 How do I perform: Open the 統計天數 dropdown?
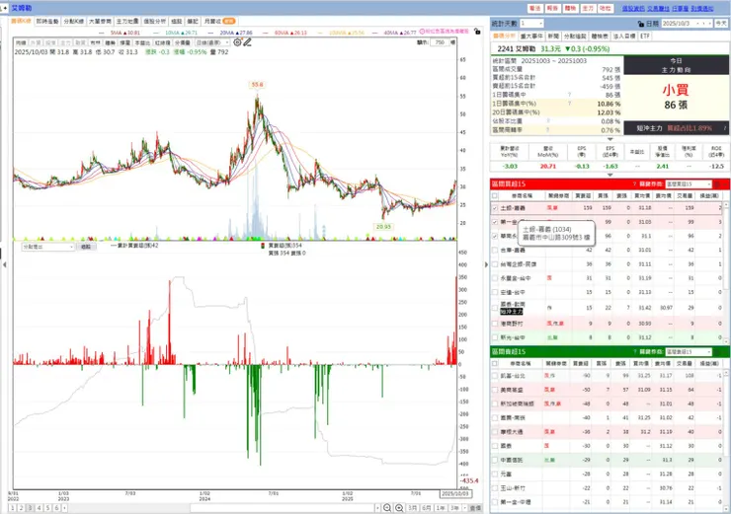click(x=531, y=24)
